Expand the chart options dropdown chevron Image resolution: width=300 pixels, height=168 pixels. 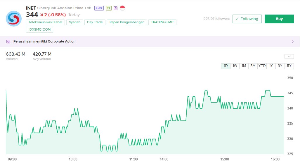click(289, 56)
